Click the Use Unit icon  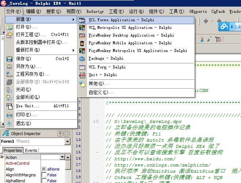[x=10, y=106]
